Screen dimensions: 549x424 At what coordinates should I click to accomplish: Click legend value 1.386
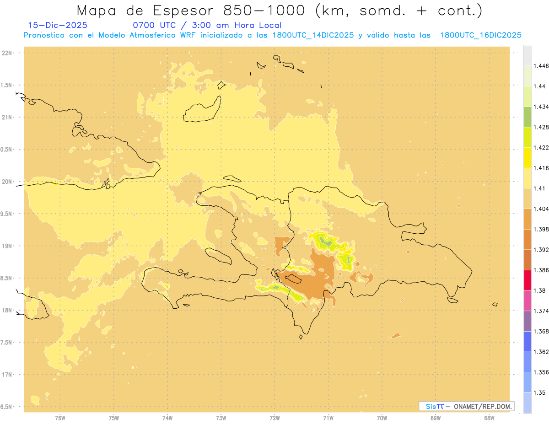pyautogui.click(x=541, y=270)
